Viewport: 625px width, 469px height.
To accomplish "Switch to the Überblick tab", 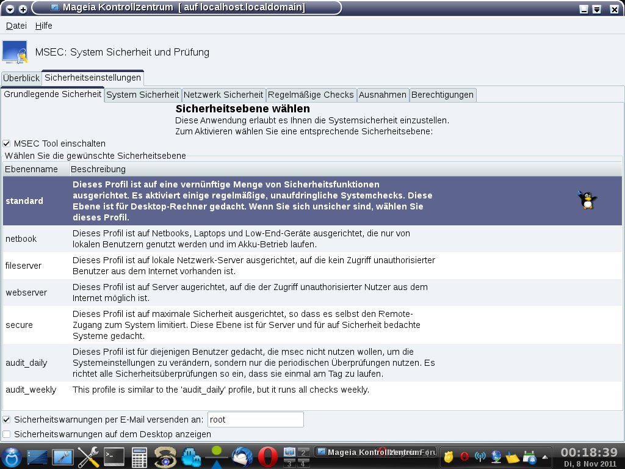I will [21, 78].
